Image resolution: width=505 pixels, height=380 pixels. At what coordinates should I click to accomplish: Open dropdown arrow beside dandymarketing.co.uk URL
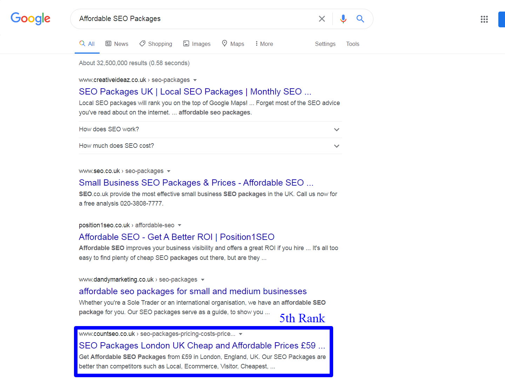[203, 280]
